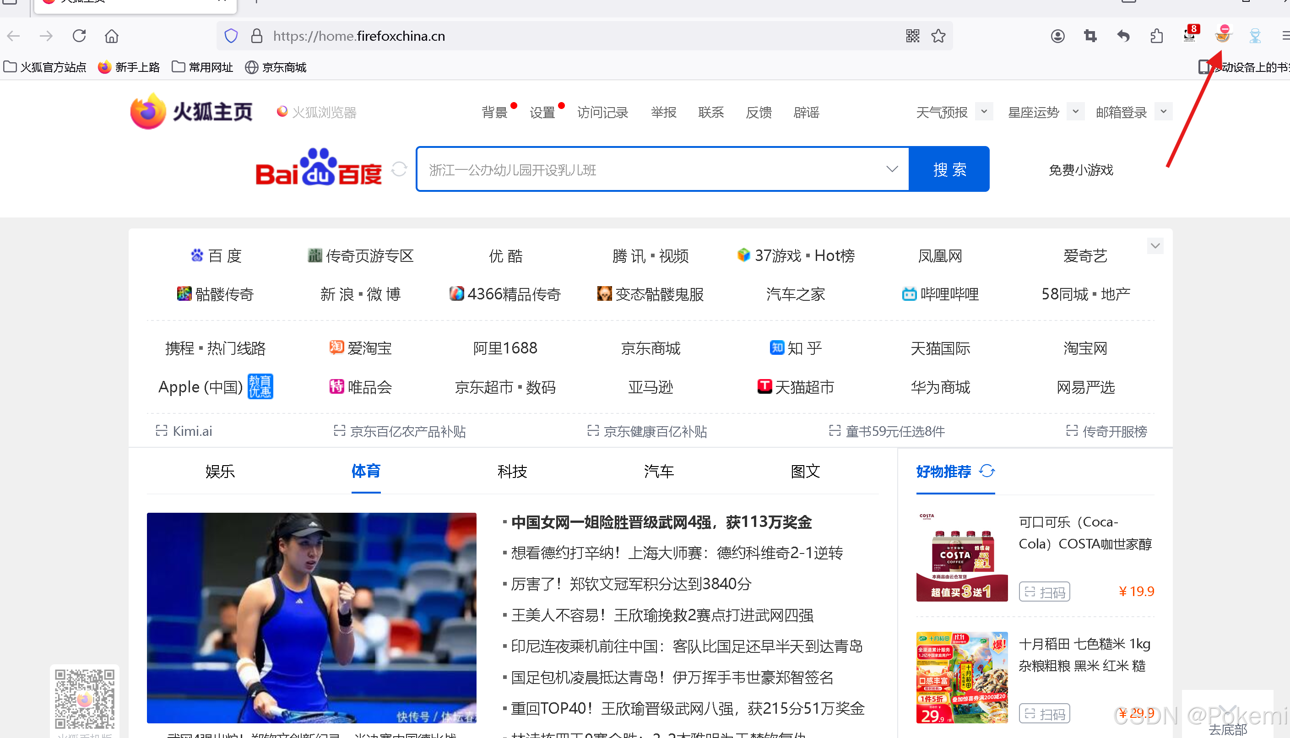Switch to the 科技 news tab
Image resolution: width=1290 pixels, height=738 pixels.
[512, 472]
